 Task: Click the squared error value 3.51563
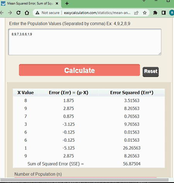click(132, 101)
